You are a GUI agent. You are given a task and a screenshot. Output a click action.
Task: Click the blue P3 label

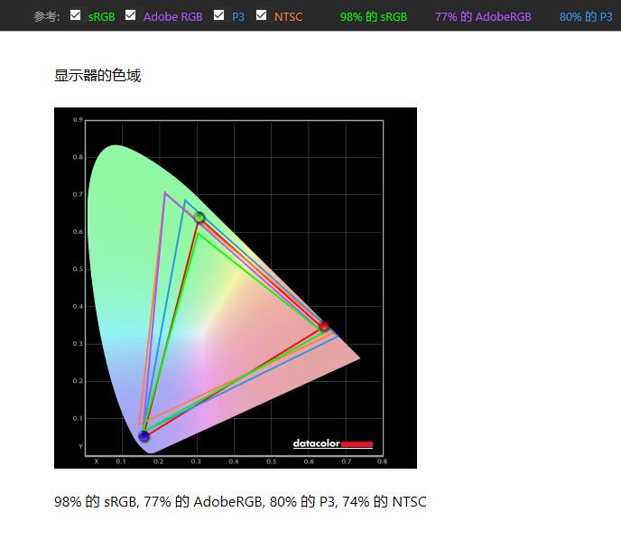pyautogui.click(x=238, y=17)
